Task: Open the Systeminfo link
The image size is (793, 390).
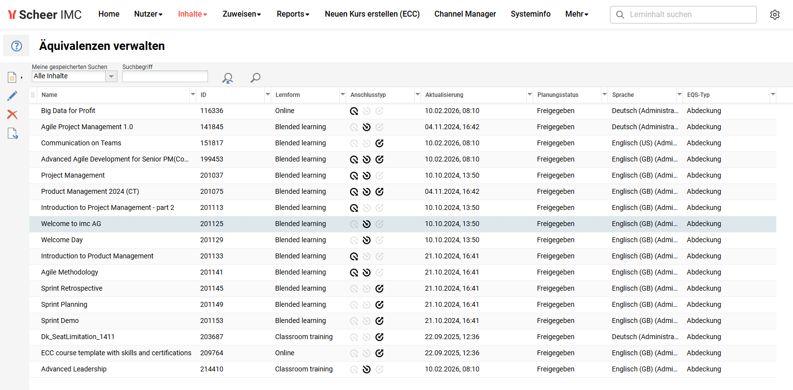Action: (x=531, y=14)
